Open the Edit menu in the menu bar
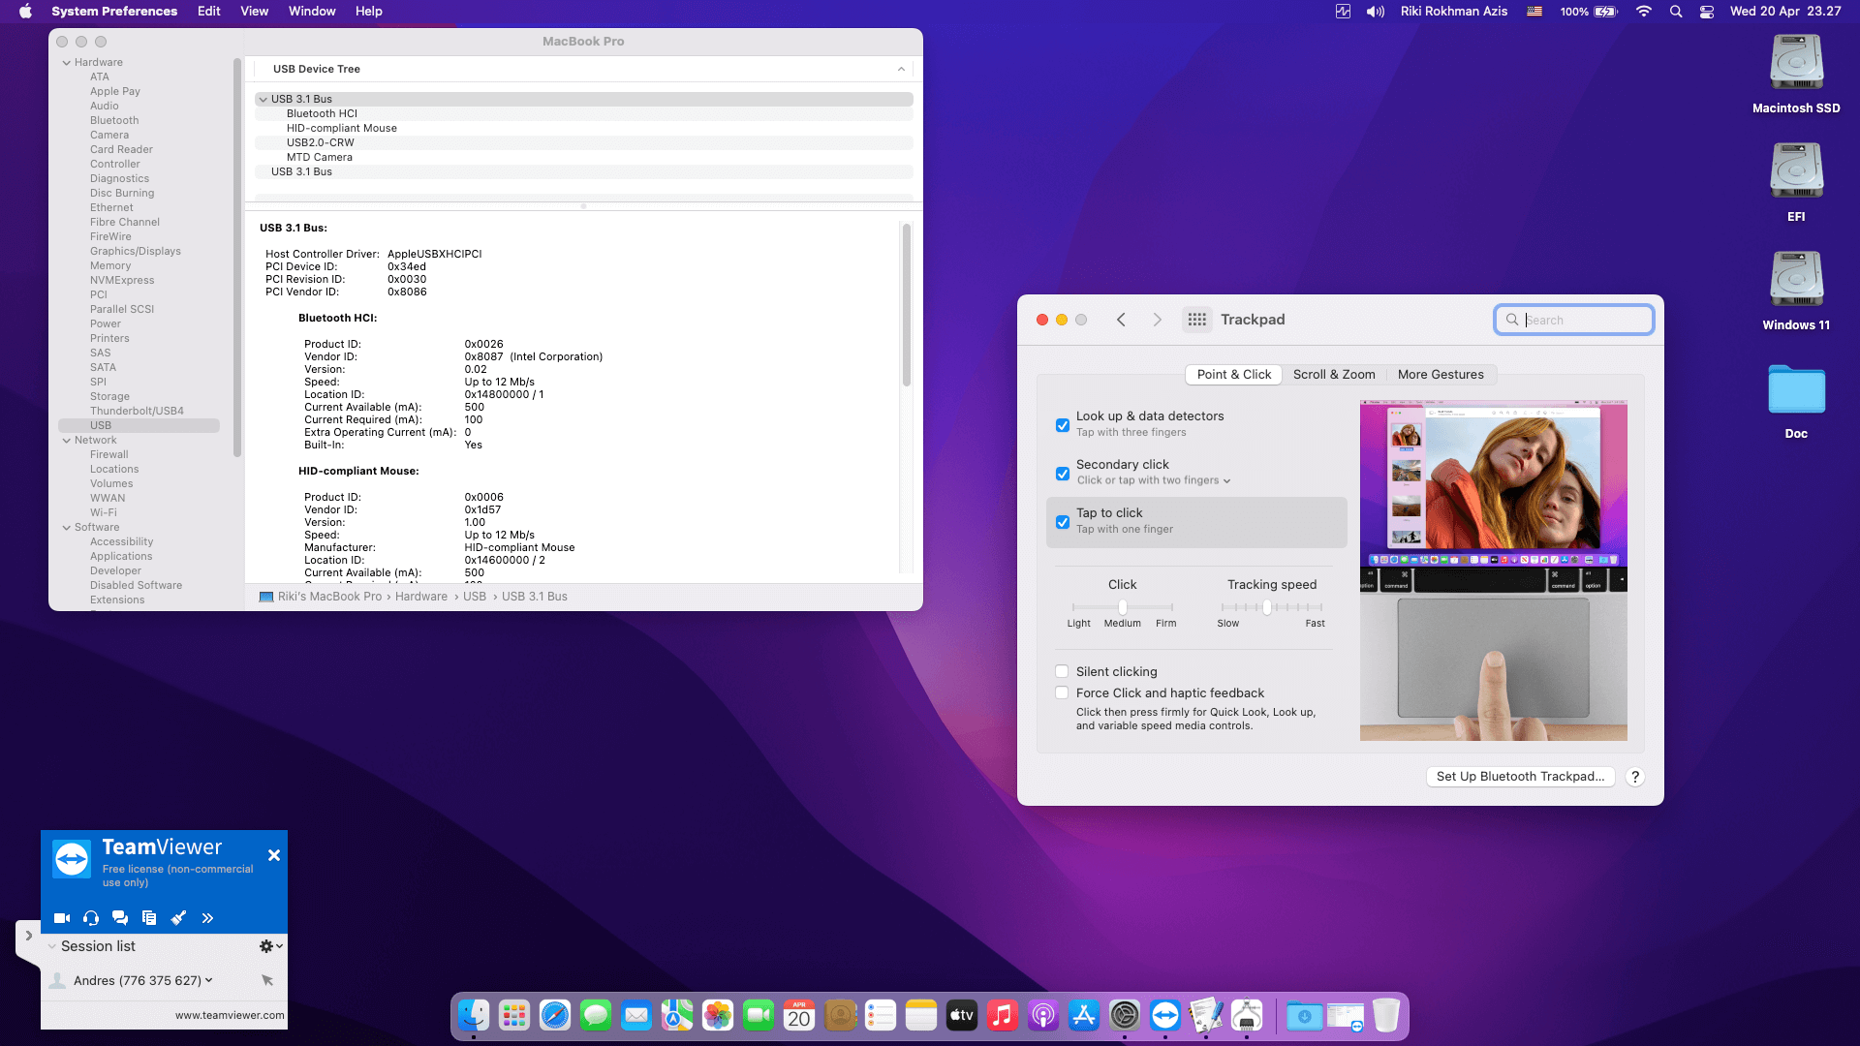 (x=209, y=12)
